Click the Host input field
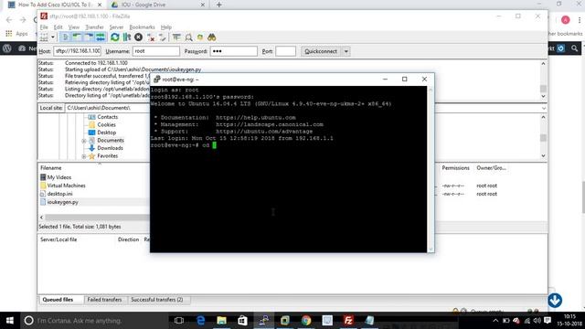 pyautogui.click(x=77, y=51)
